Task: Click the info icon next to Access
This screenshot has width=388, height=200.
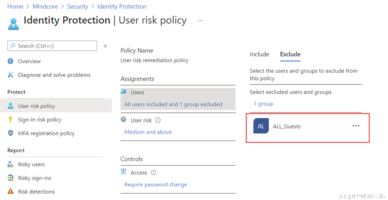Action: click(153, 173)
